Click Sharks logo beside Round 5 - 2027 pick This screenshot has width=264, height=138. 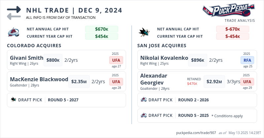(x=14, y=100)
